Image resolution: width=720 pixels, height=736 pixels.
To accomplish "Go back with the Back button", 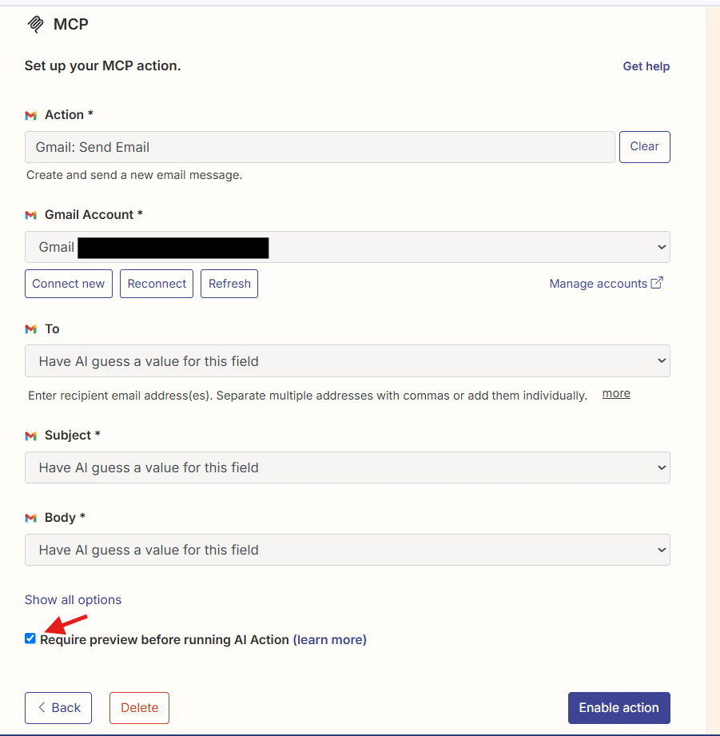I will click(58, 708).
